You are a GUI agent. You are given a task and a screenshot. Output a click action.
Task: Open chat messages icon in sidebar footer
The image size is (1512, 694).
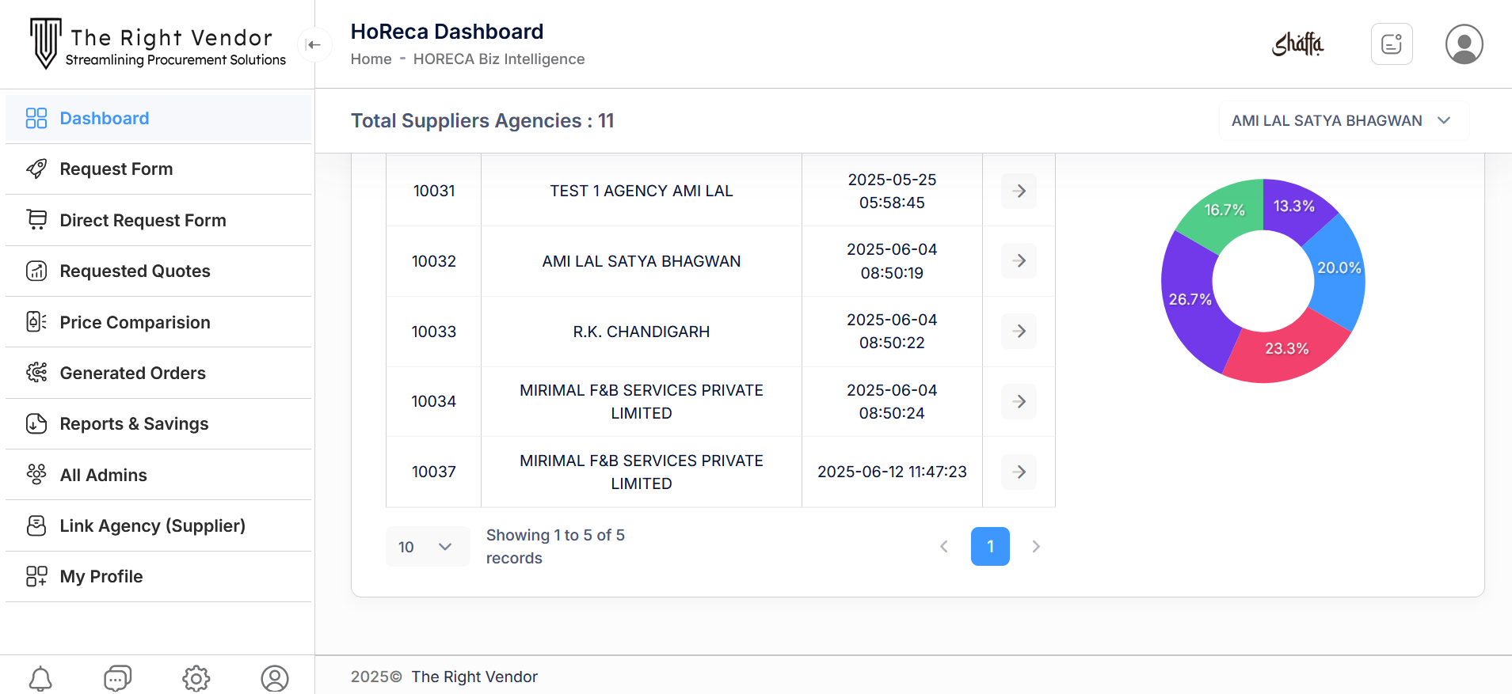[117, 679]
